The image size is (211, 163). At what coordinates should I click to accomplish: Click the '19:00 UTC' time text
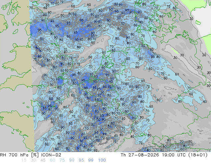click(174, 155)
